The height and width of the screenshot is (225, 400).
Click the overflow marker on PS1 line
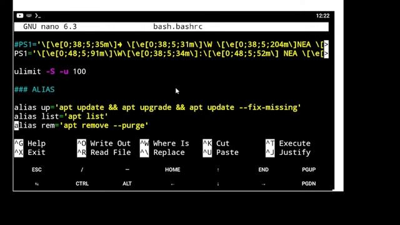(x=326, y=54)
